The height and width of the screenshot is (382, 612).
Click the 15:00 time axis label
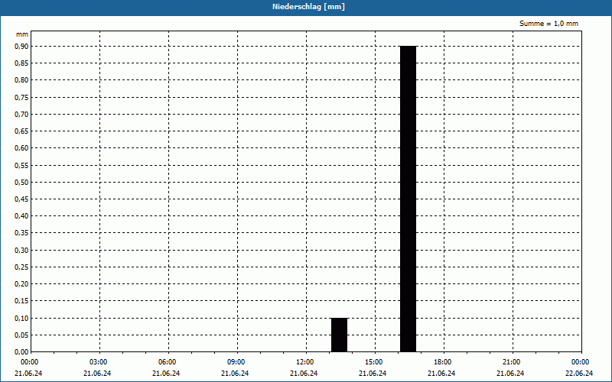[x=374, y=362]
